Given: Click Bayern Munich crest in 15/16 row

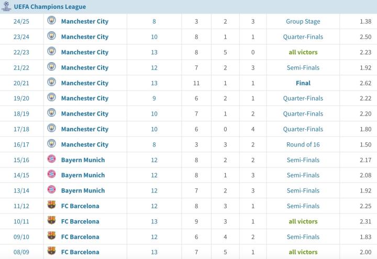Looking at the screenshot, I should 51,160.
